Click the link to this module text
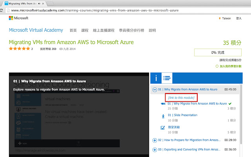Viewport: 251px width, 157px height. 181,98
